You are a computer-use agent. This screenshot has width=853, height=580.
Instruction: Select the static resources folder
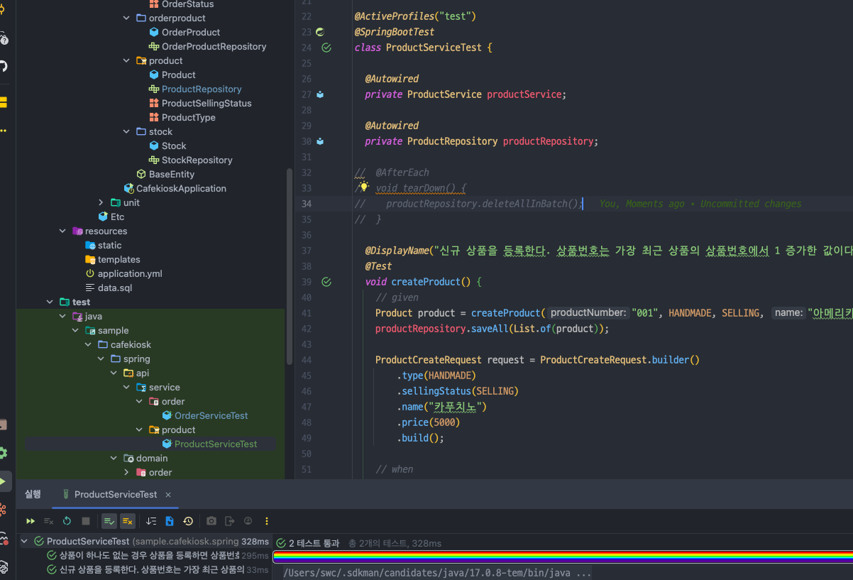coord(109,245)
